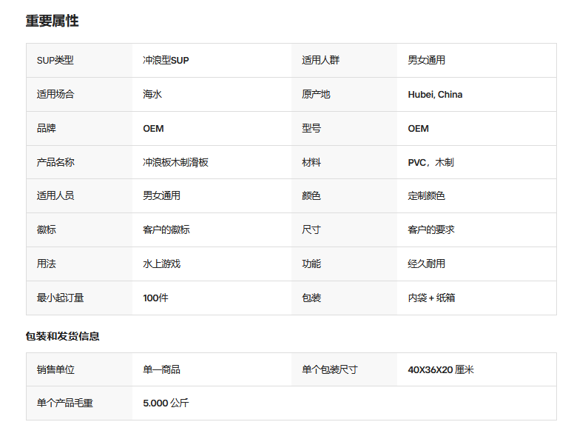
Task: Click the 材料 label
Action: [311, 162]
